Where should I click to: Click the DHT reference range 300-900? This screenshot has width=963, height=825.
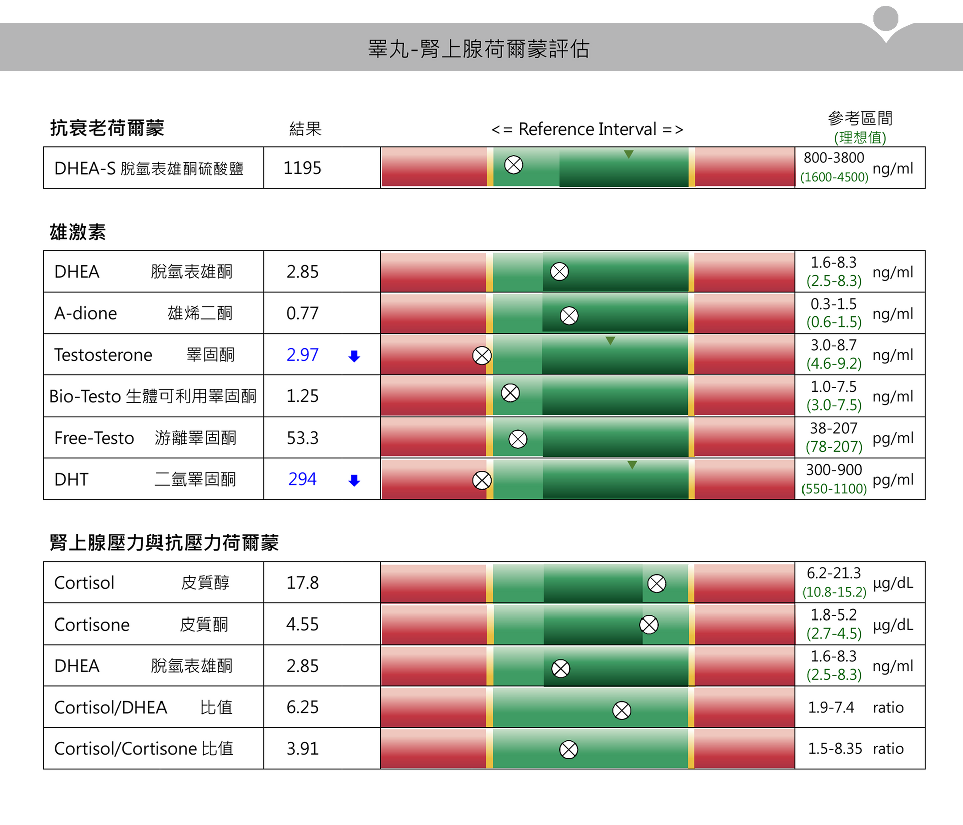tap(834, 470)
